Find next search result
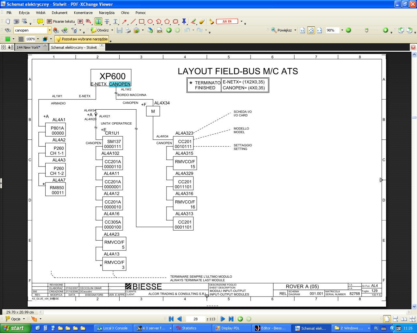 65,30
